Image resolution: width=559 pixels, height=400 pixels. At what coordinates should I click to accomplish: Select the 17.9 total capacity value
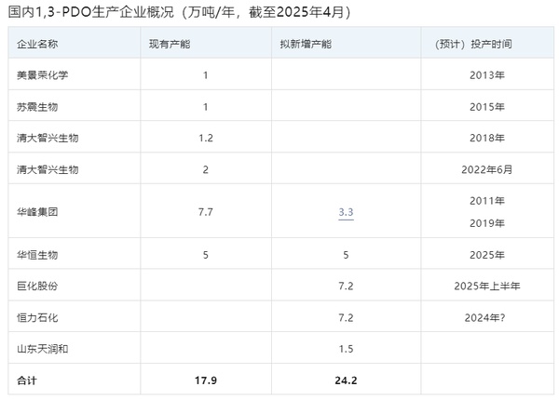(206, 380)
